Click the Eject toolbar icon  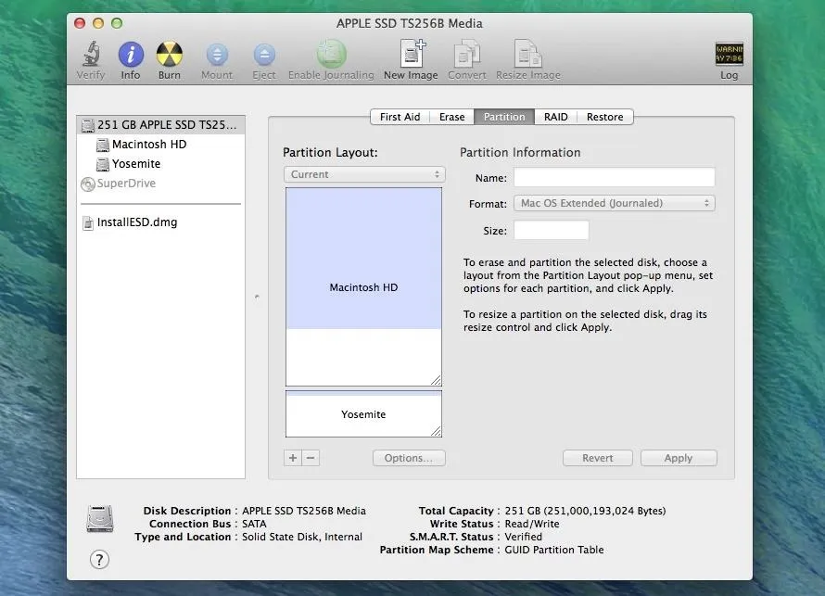pyautogui.click(x=264, y=54)
